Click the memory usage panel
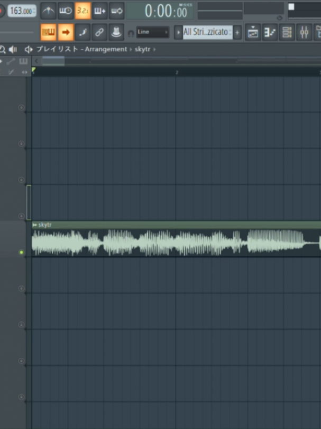 264,8
